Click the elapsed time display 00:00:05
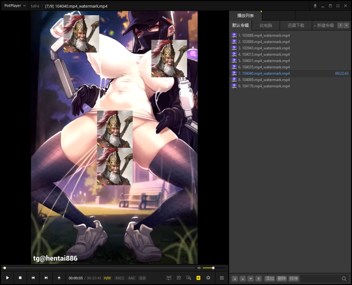Viewport: 352px width, 285px height. tap(76, 278)
